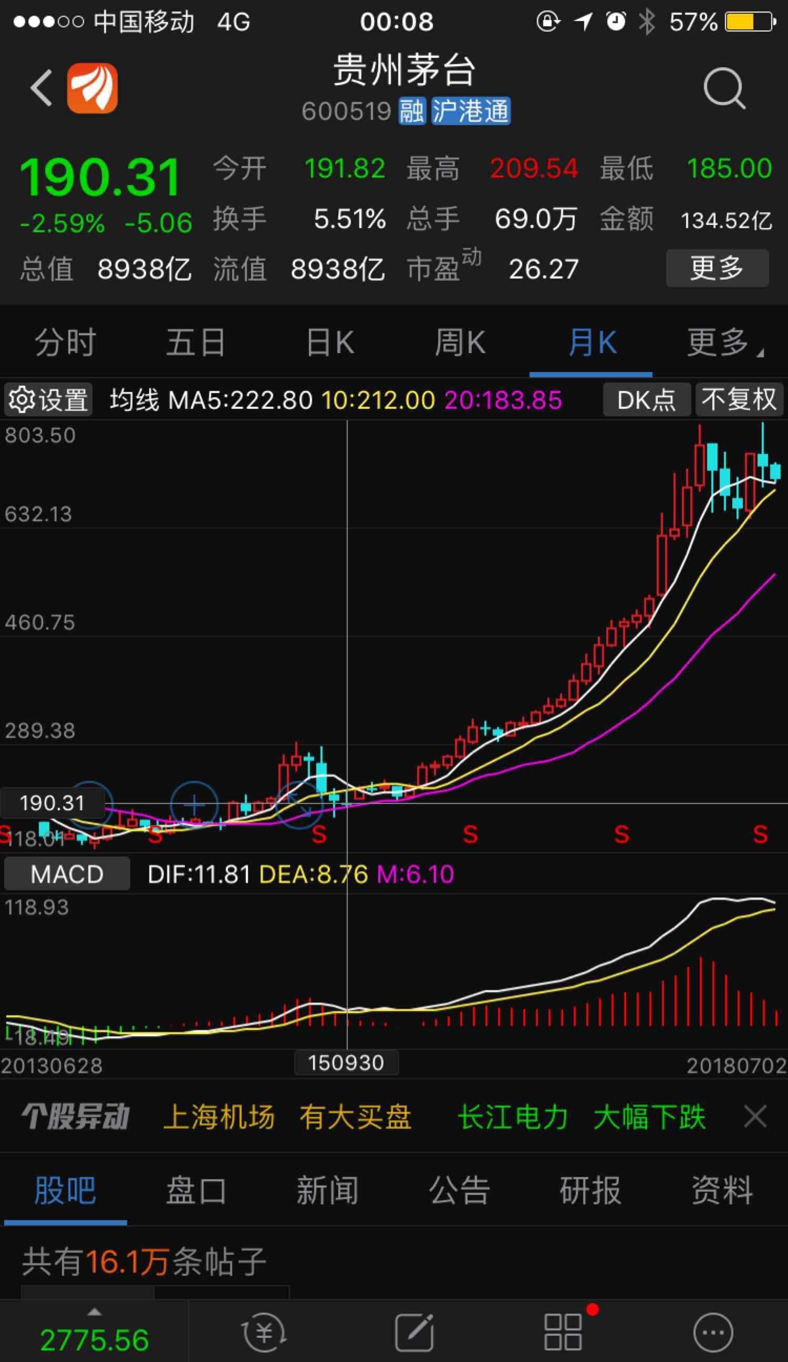788x1362 pixels.
Task: Tap the rightmost S marker on chart
Action: (761, 835)
